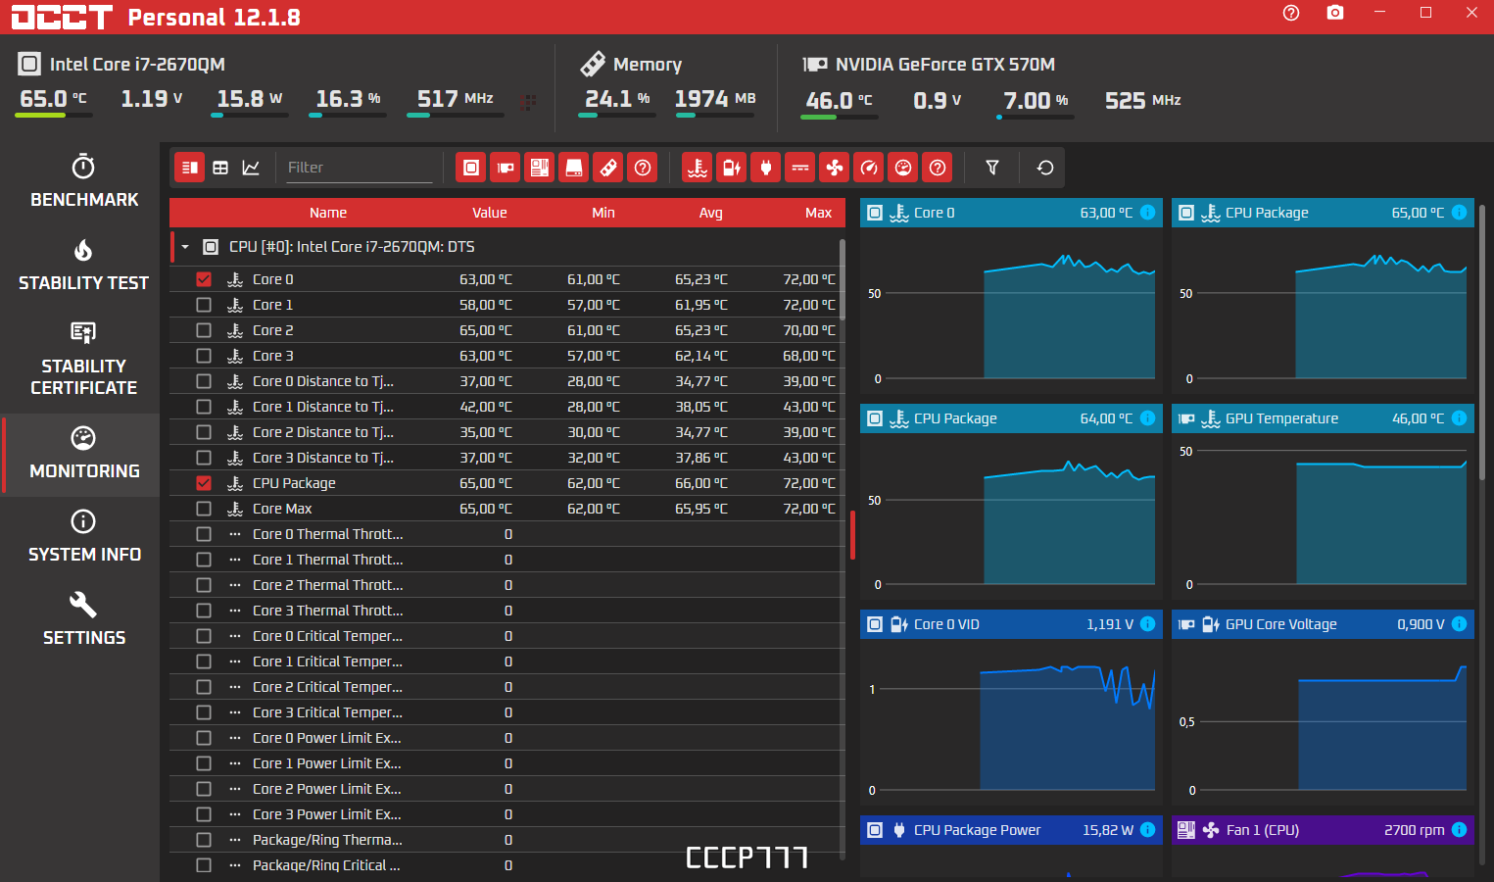Click info icon on Core 0 graph
The width and height of the screenshot is (1494, 882).
[x=1148, y=213]
